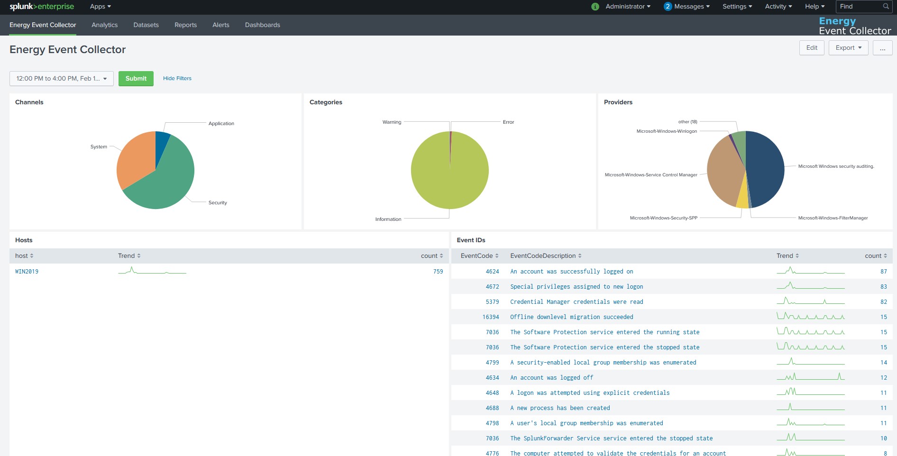
Task: Click the green Administrator info status icon
Action: pos(595,7)
